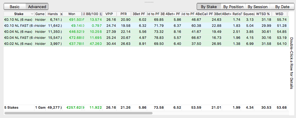The width and height of the screenshot is (296, 118).
Task: Select the €0.10 NL (6 max) row
Action: click(x=146, y=20)
